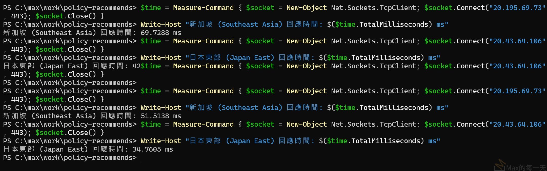Click the text cursor at the final prompt

(x=141, y=158)
